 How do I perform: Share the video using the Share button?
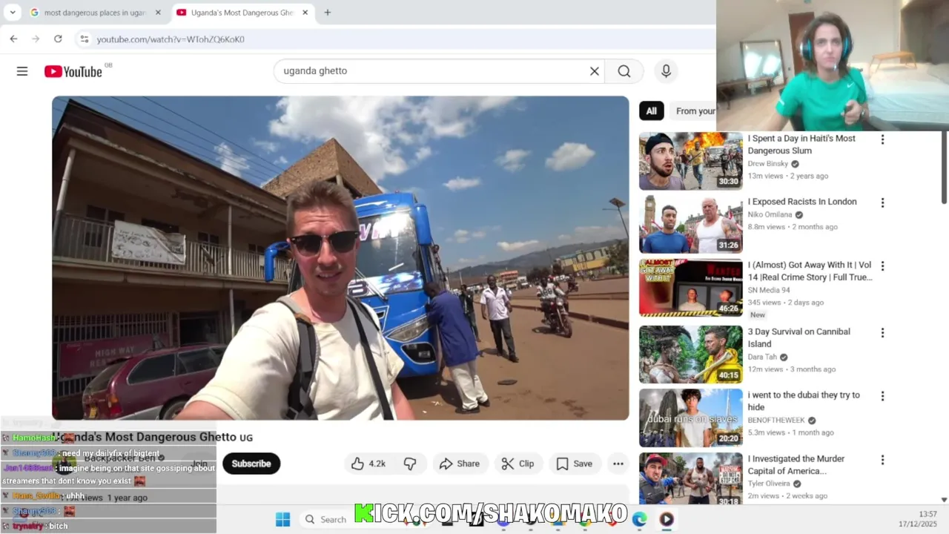[x=460, y=464]
